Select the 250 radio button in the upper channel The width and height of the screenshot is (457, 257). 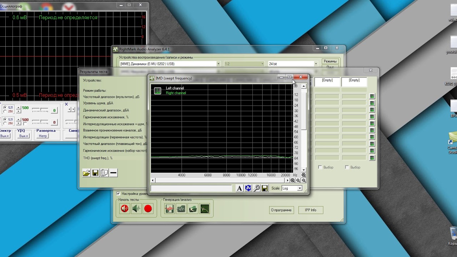coord(5,111)
